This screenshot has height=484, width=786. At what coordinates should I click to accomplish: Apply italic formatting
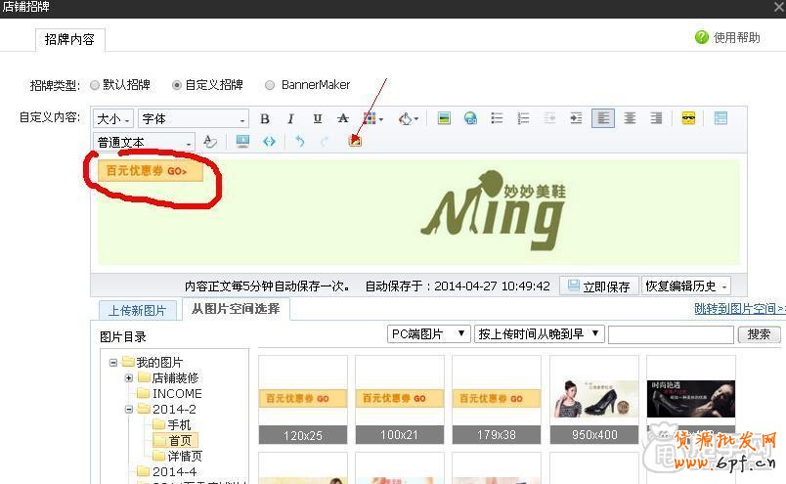(x=290, y=119)
